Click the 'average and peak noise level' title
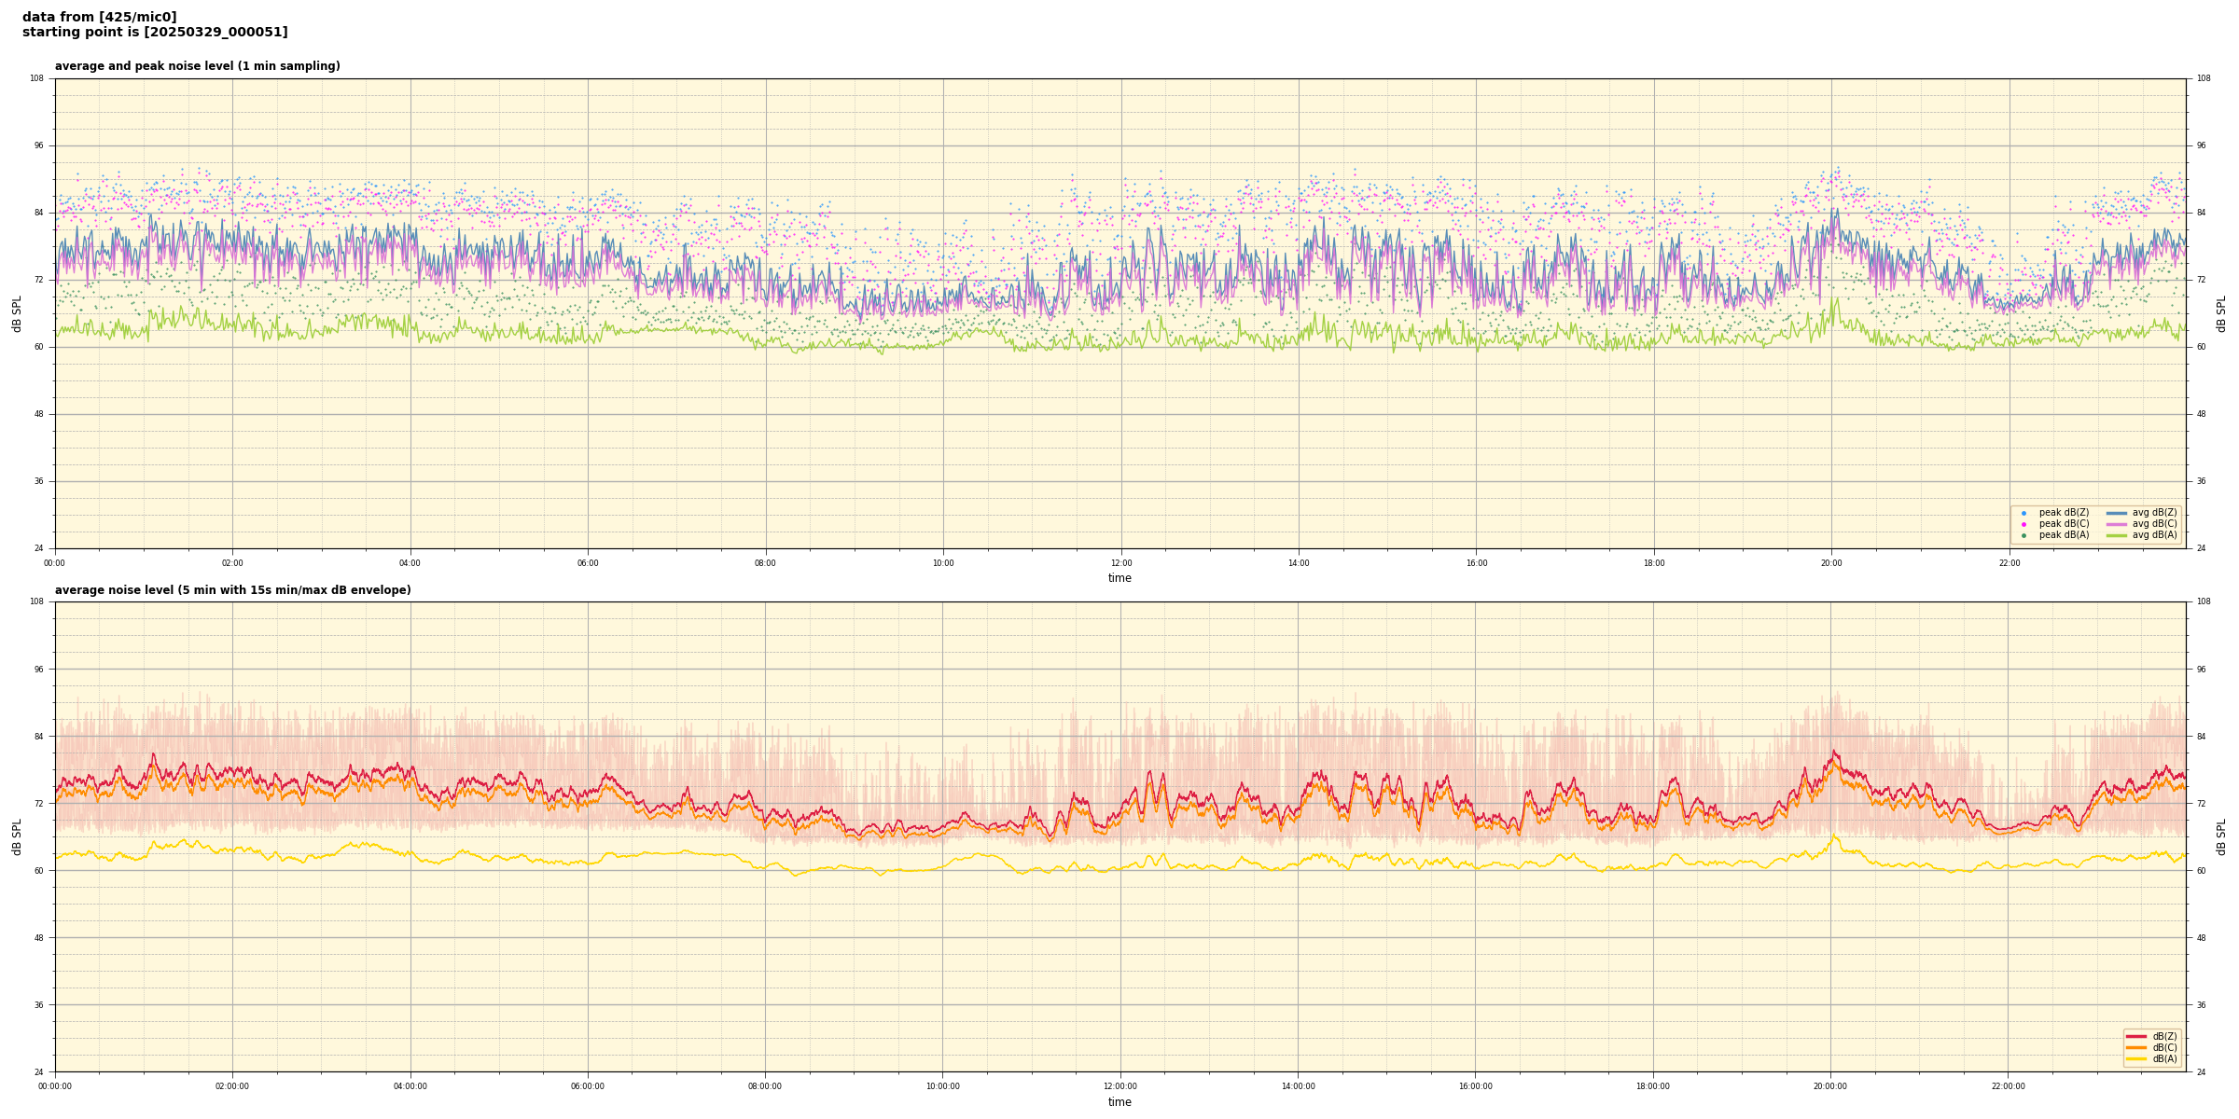 point(197,66)
